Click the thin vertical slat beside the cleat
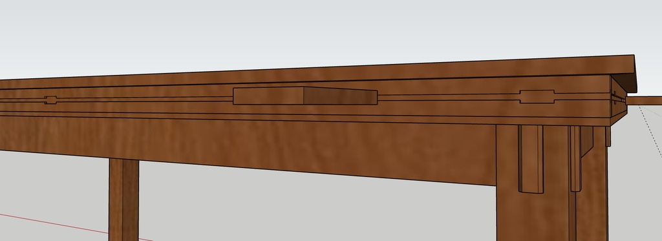The image size is (662, 241). pyautogui.click(x=576, y=159)
